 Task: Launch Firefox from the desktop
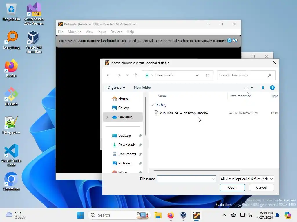pyautogui.click(x=11, y=68)
